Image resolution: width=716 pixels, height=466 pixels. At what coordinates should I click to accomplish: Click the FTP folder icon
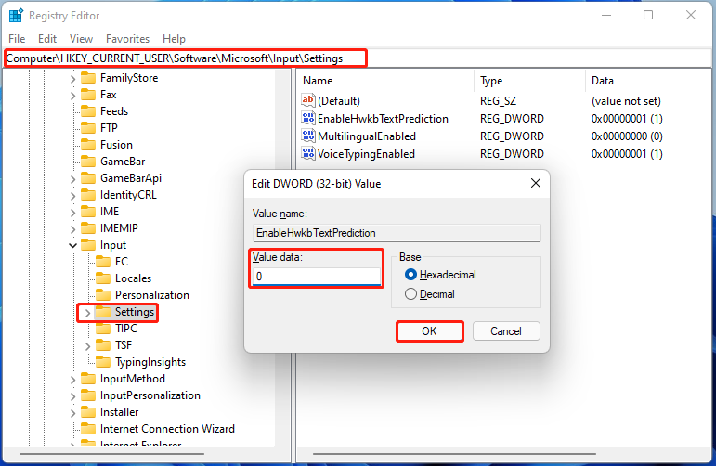point(88,128)
